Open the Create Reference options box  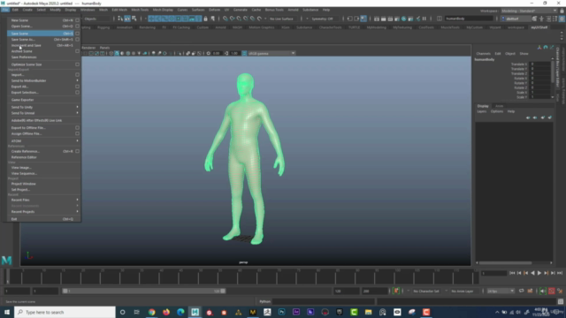[x=77, y=151]
